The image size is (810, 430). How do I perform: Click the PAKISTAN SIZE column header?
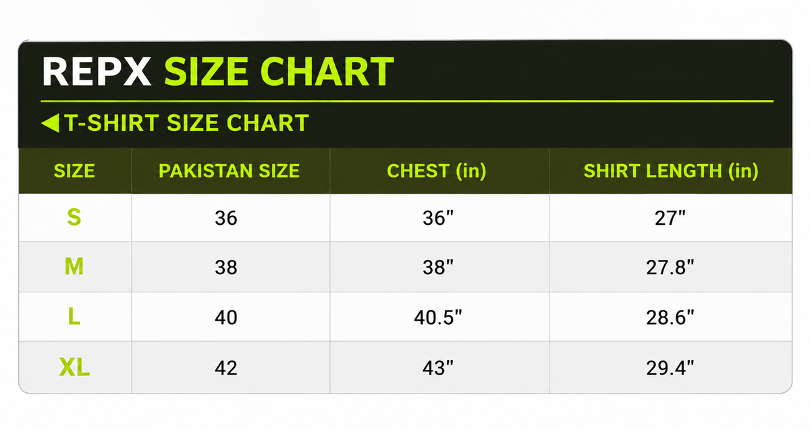[x=229, y=171]
